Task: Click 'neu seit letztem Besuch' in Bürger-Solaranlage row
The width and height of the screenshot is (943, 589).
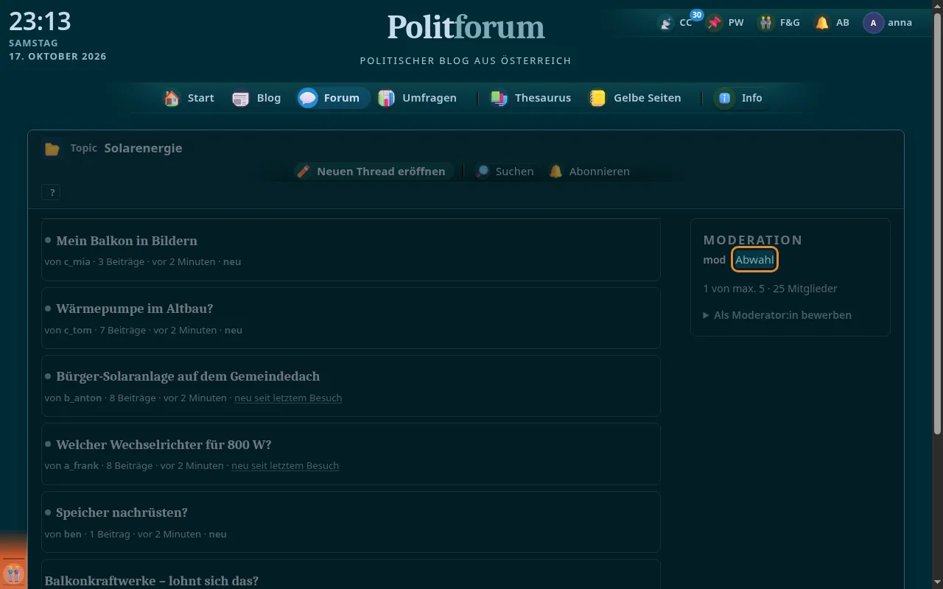Action: pyautogui.click(x=288, y=398)
